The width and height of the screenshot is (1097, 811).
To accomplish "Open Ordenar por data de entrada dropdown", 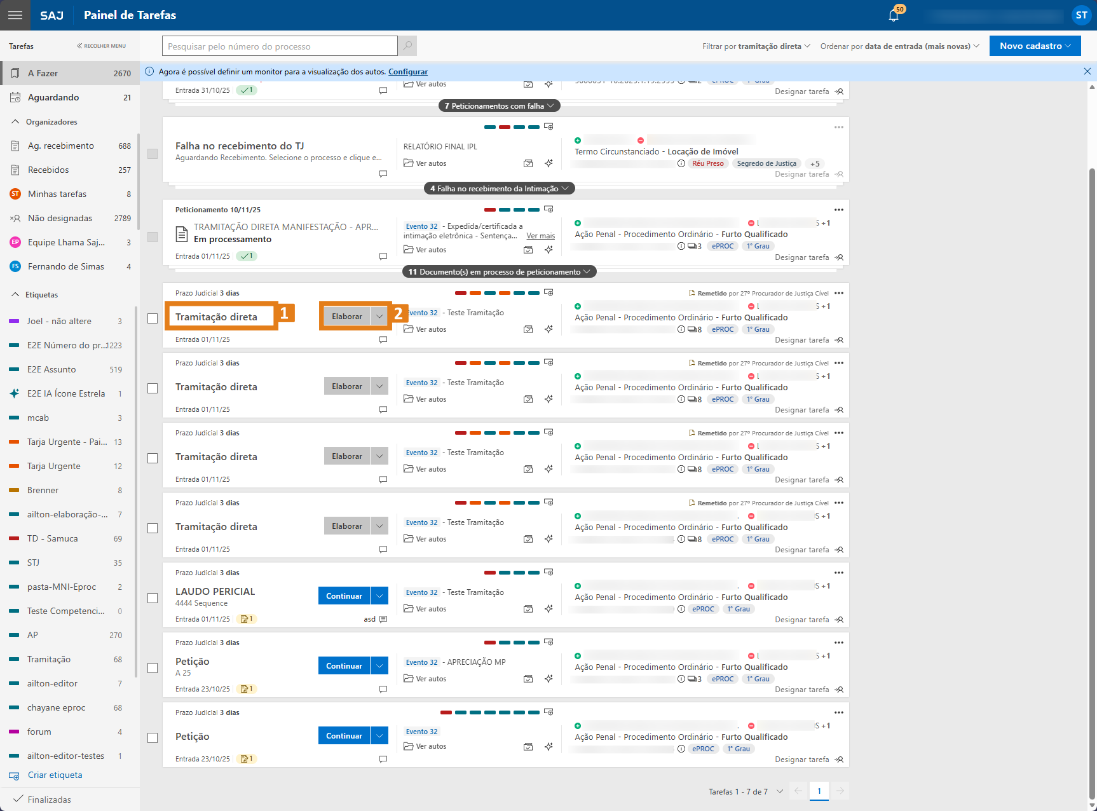I will tap(899, 46).
